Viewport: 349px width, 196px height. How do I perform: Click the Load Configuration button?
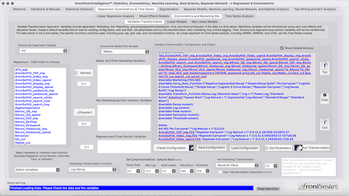(x=245, y=148)
